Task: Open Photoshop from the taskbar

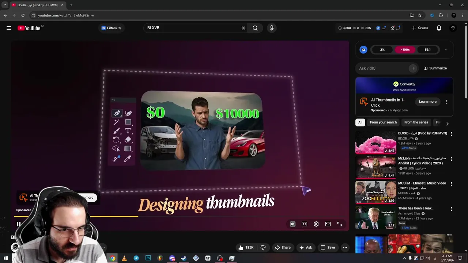Action: [148, 258]
